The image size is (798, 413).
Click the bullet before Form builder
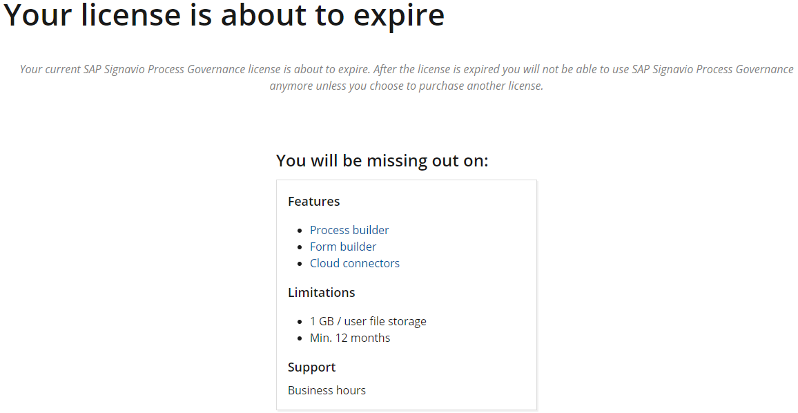[300, 247]
